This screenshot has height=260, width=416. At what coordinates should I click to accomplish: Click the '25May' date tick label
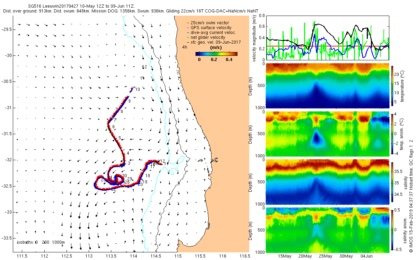click(x=326, y=257)
